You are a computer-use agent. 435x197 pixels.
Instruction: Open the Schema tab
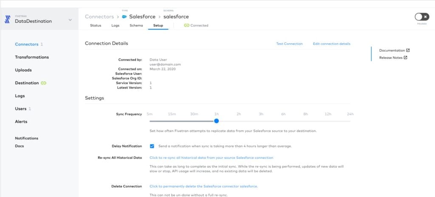point(136,25)
